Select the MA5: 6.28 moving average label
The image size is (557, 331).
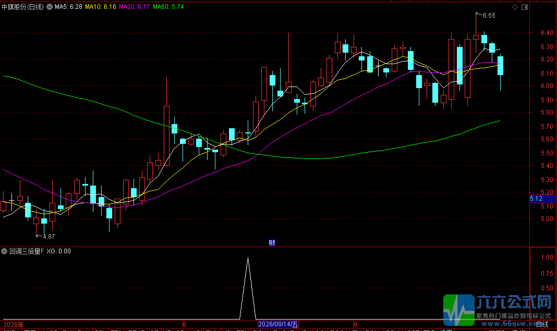coord(68,7)
